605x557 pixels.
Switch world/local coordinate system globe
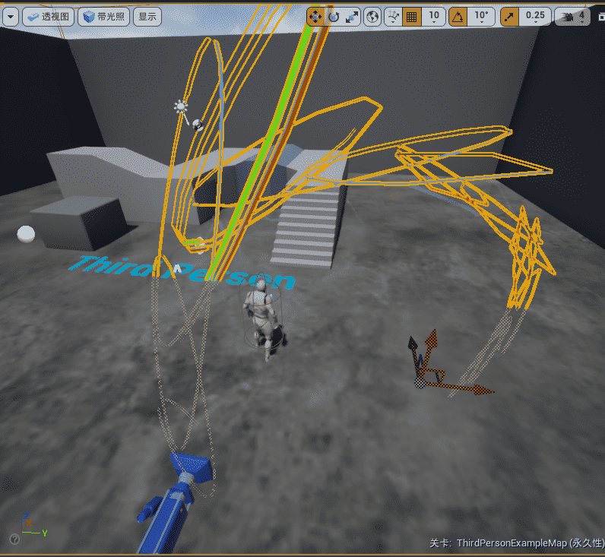(372, 16)
